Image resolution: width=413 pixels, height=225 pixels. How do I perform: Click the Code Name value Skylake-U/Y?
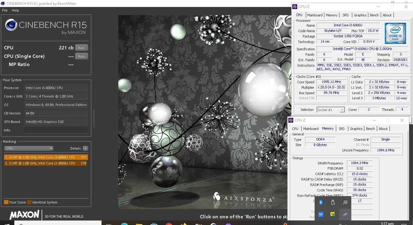pos(333,31)
